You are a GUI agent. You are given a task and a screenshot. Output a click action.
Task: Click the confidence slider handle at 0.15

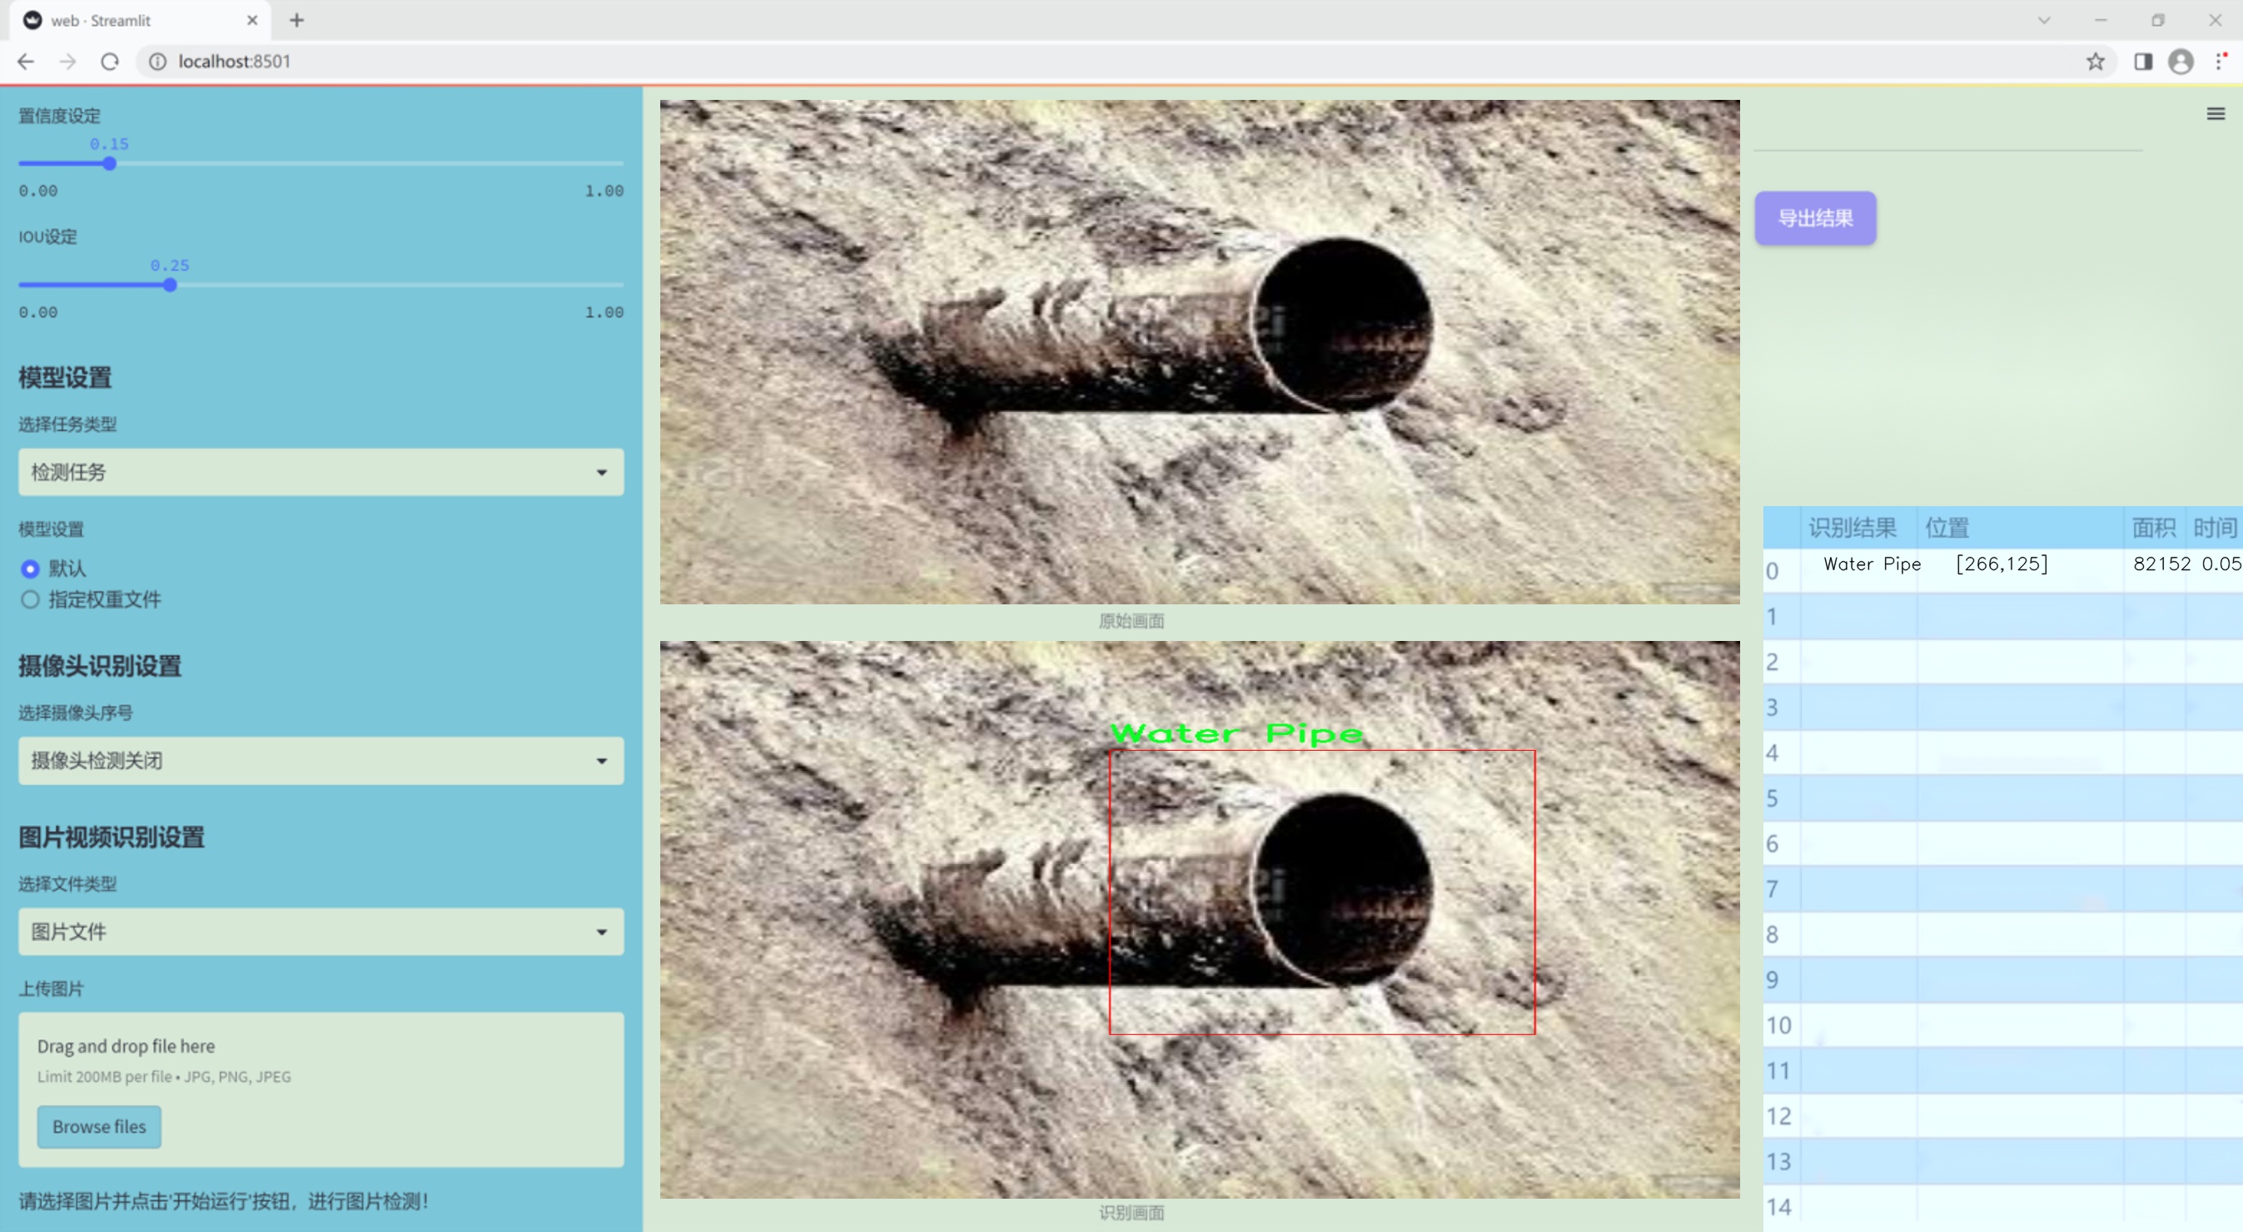coord(110,164)
